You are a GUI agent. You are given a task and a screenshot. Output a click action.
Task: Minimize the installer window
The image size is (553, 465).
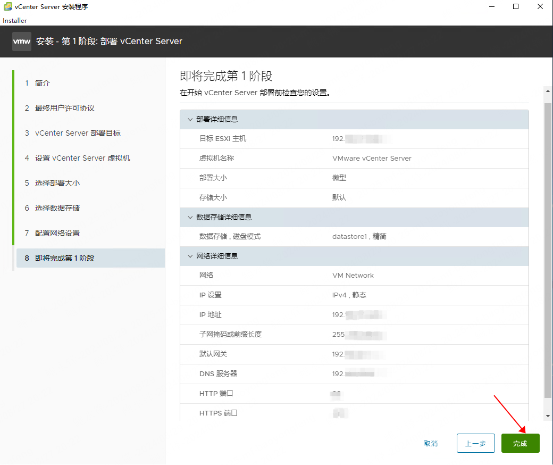492,6
